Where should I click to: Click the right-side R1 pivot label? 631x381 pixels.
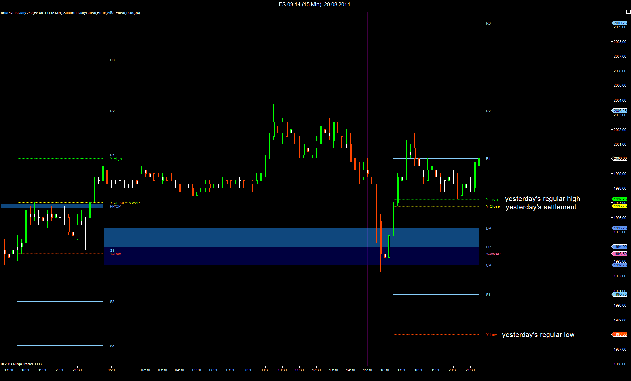pyautogui.click(x=488, y=159)
